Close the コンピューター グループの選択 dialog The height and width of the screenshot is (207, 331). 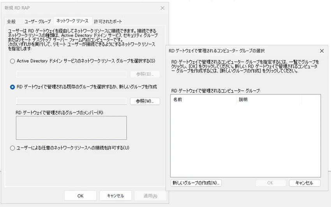click(322, 51)
